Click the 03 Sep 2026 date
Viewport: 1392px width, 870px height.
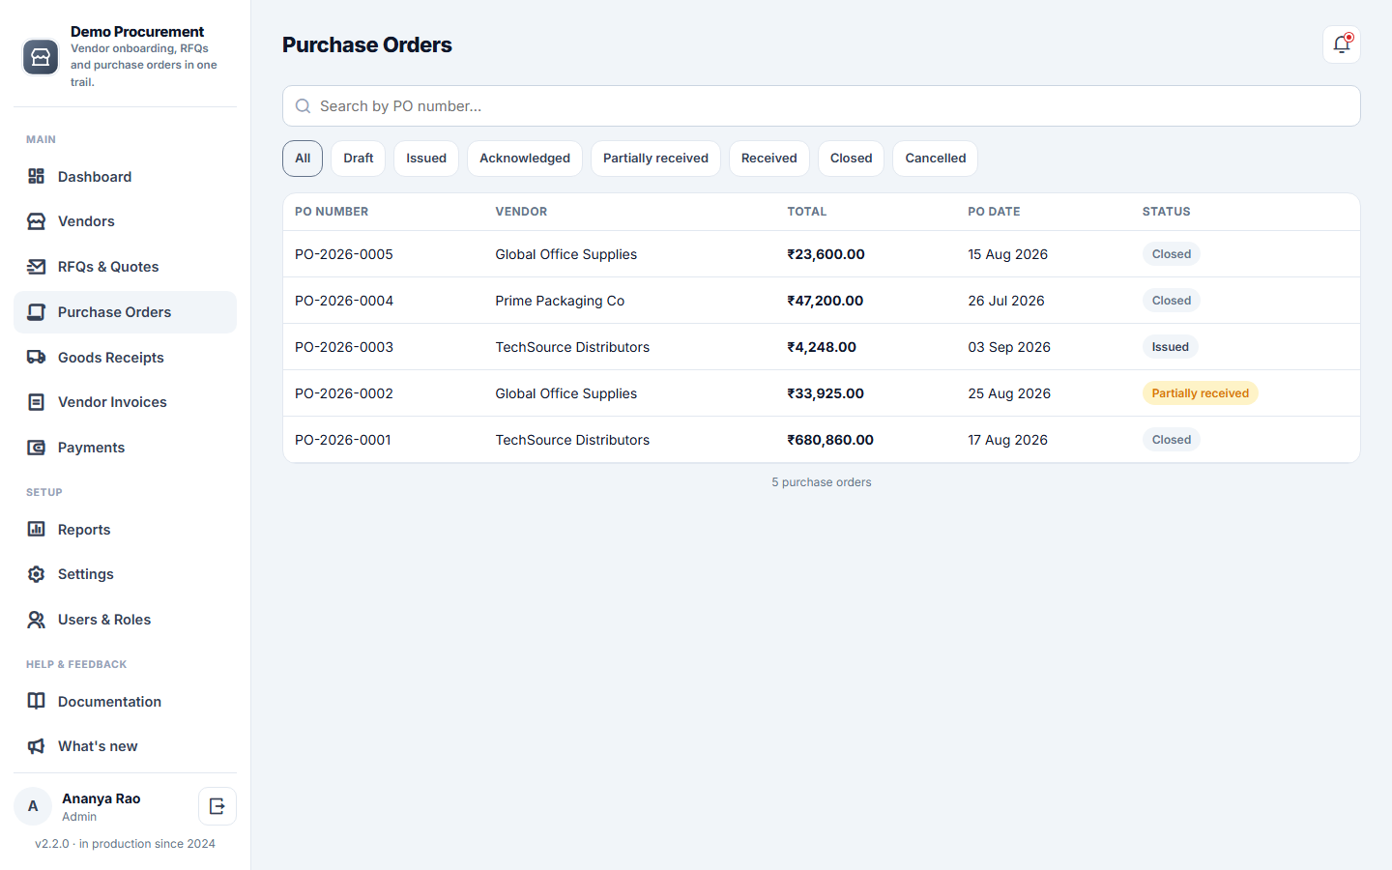tap(1009, 347)
